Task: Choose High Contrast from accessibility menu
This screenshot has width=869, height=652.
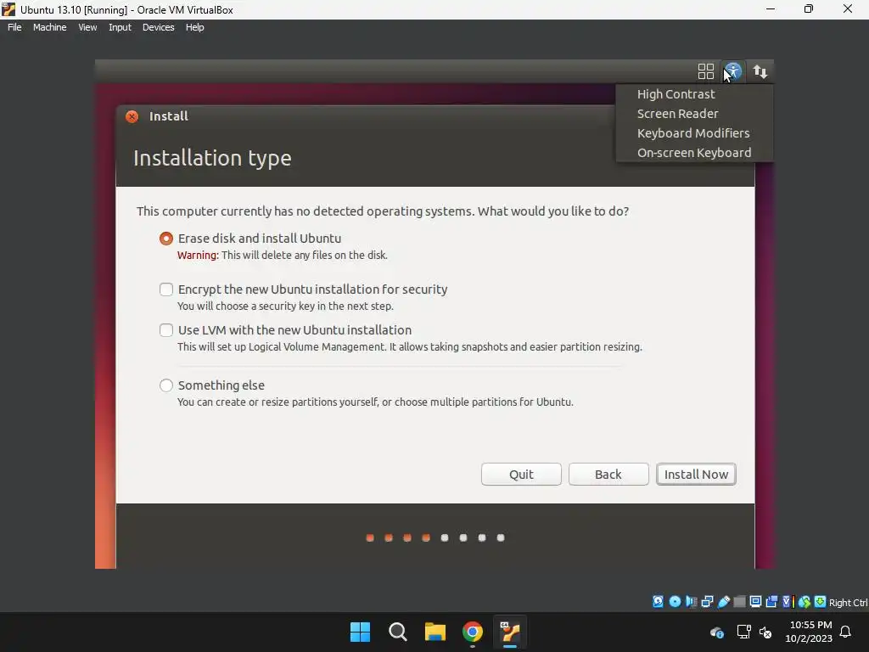Action: (676, 94)
